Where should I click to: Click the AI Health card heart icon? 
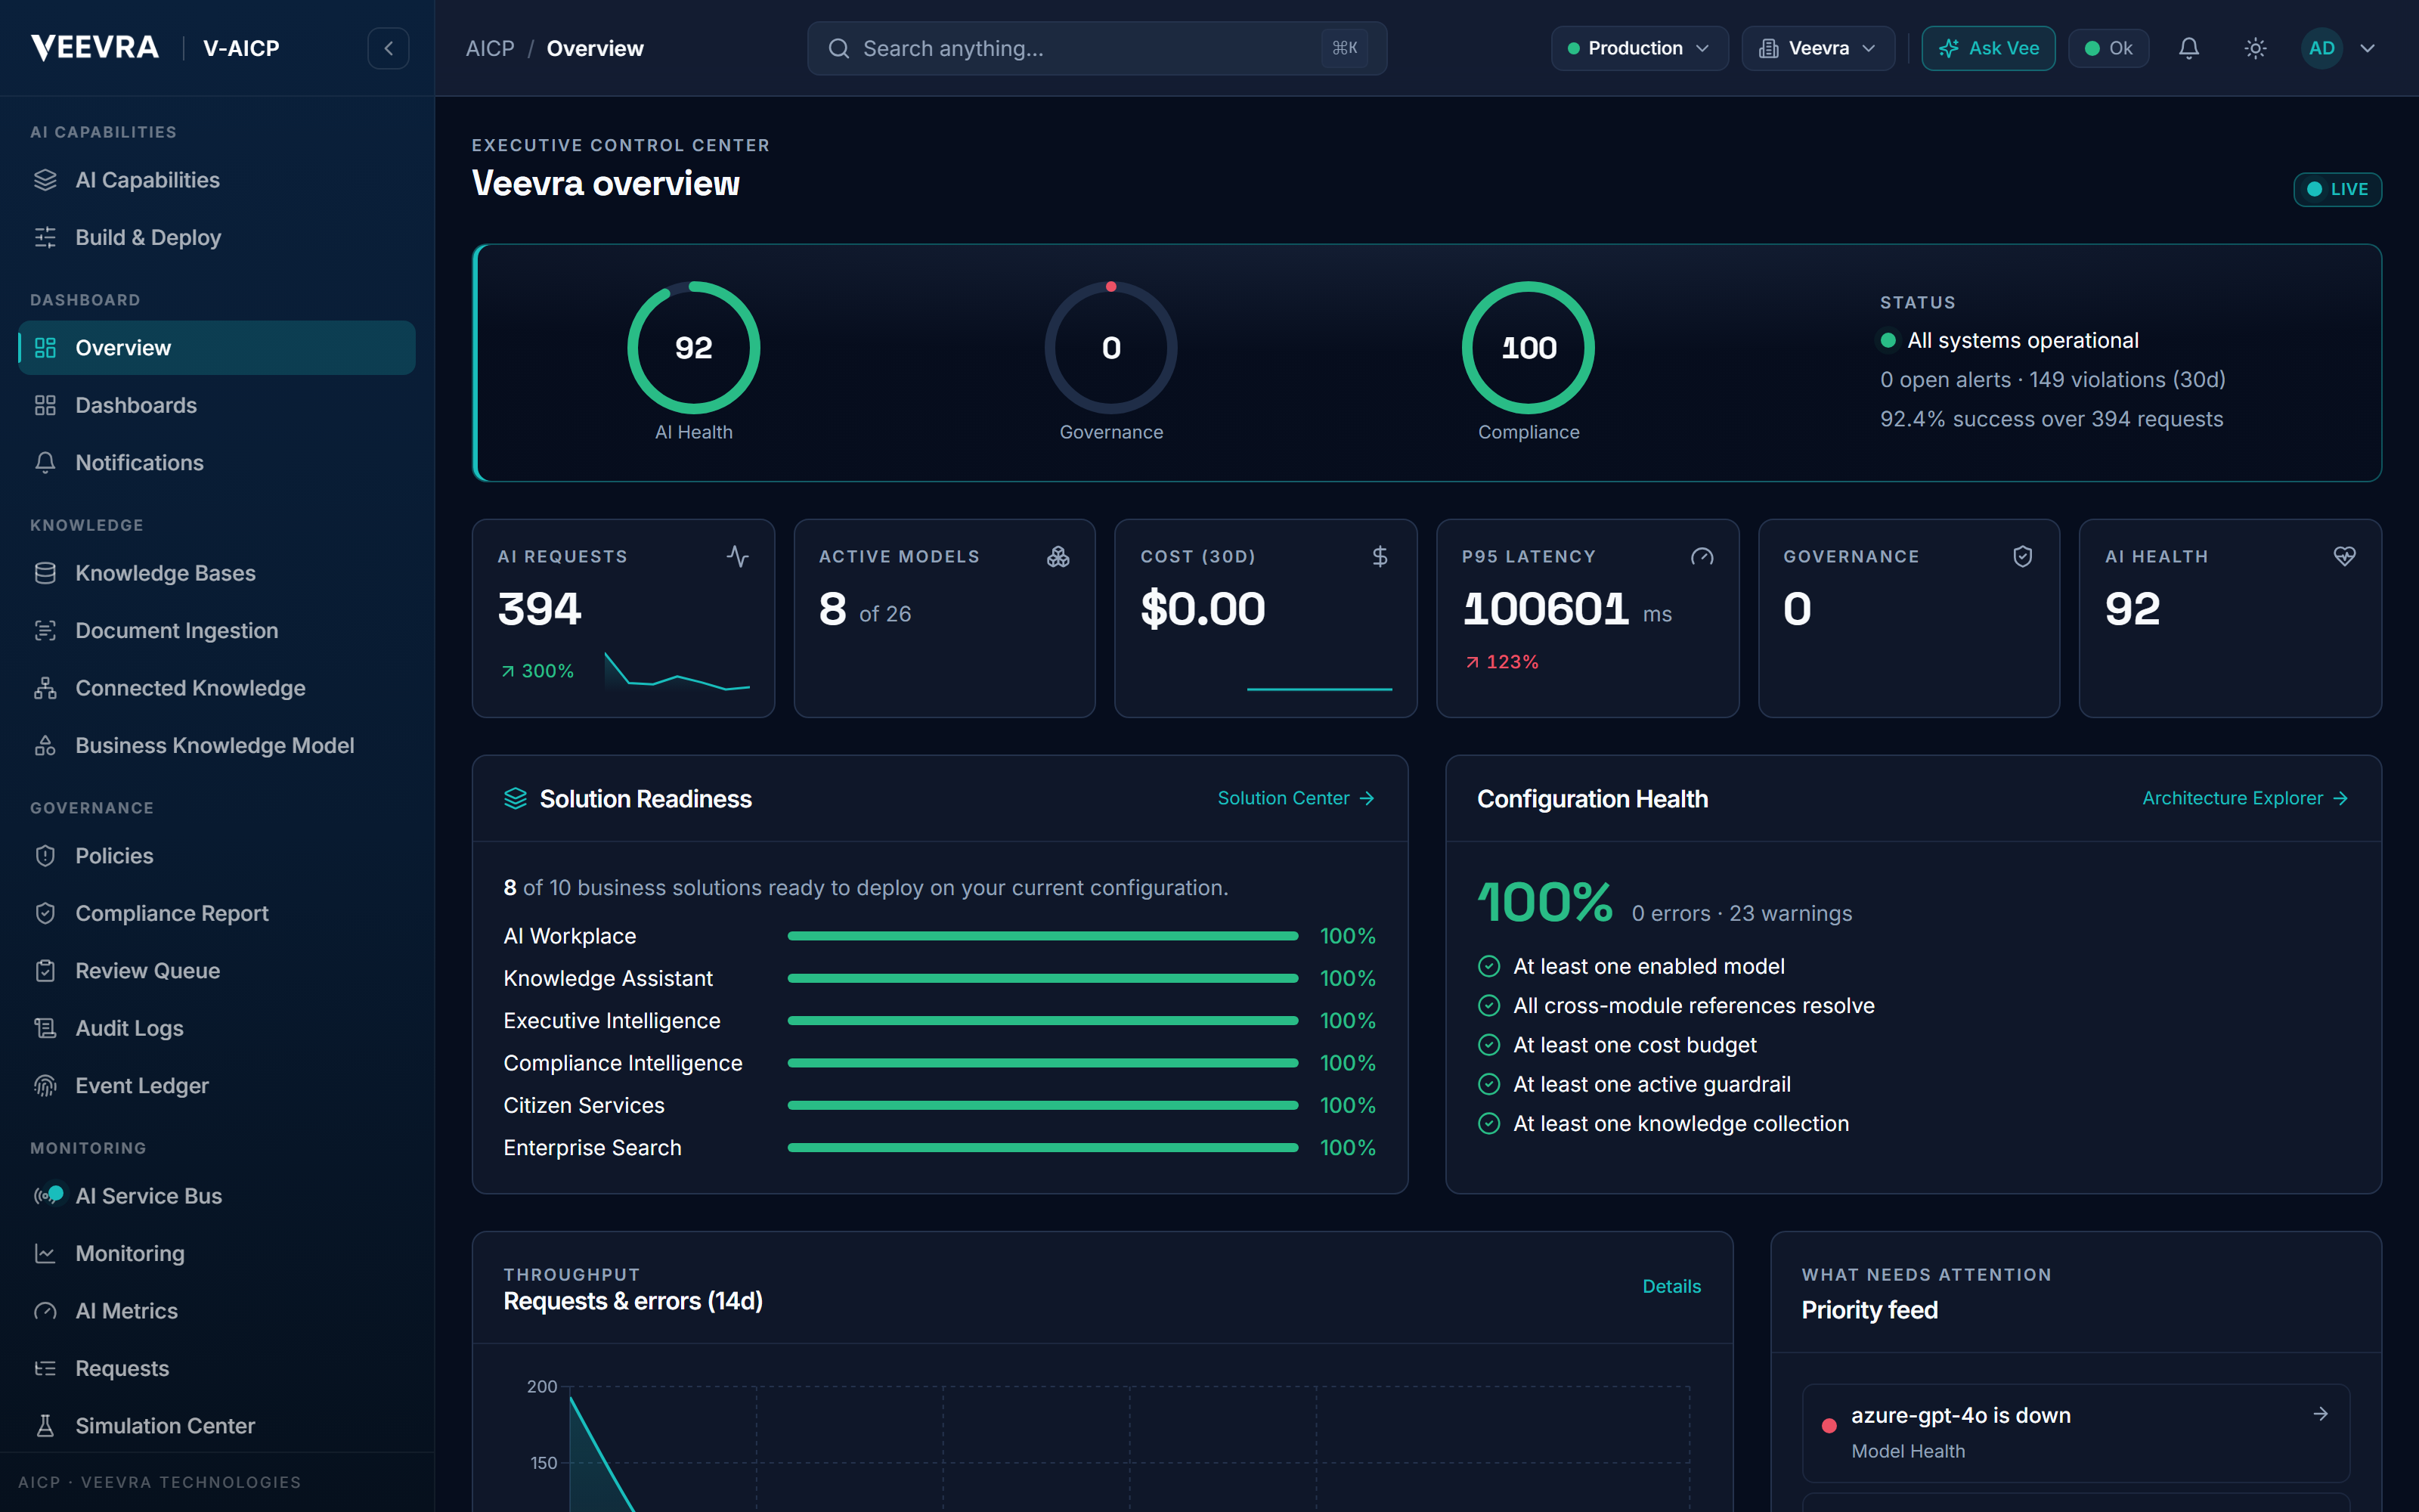[x=2344, y=556]
